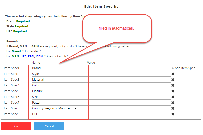Click the Color value input box

click(x=129, y=85)
